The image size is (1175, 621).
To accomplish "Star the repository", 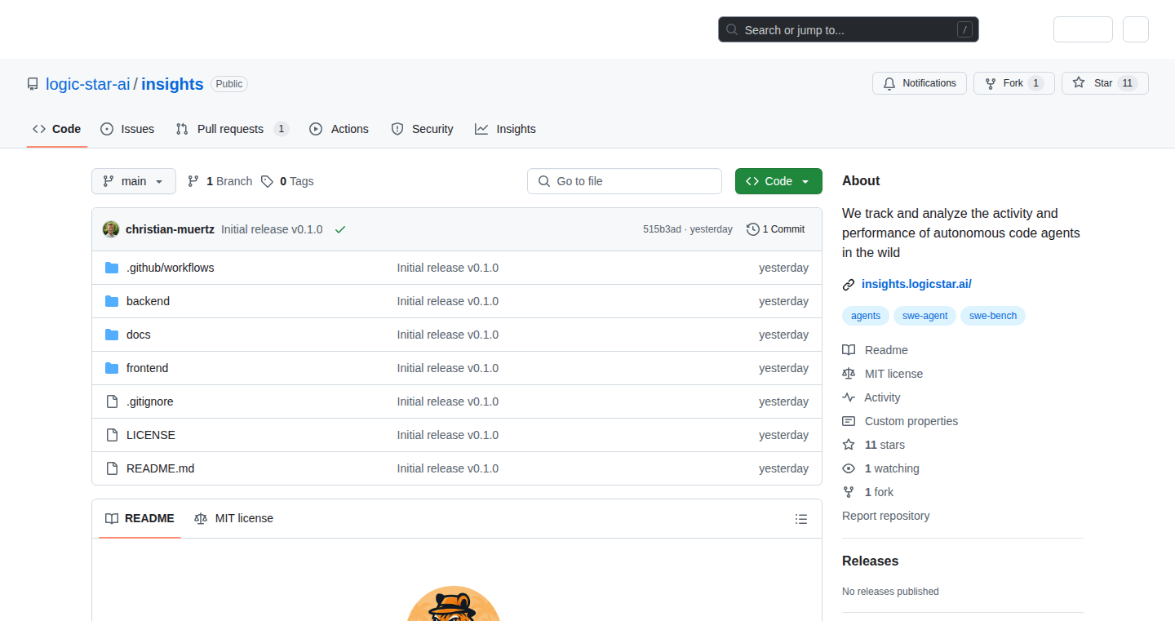I will [x=1105, y=83].
